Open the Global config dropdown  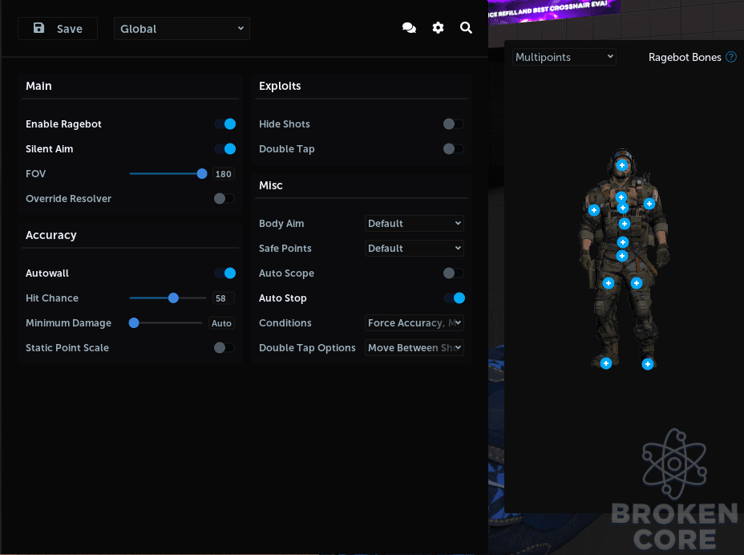coord(182,29)
